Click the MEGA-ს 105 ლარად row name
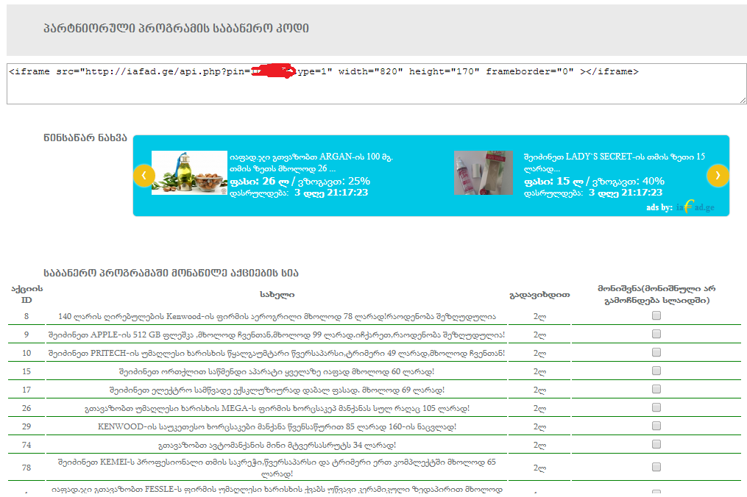The width and height of the screenshot is (747, 497). 277,408
